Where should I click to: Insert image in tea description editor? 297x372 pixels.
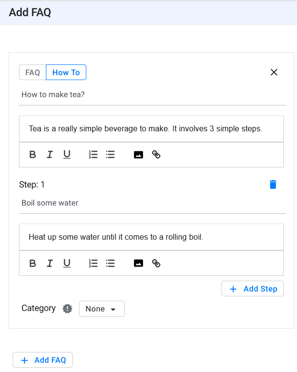139,155
